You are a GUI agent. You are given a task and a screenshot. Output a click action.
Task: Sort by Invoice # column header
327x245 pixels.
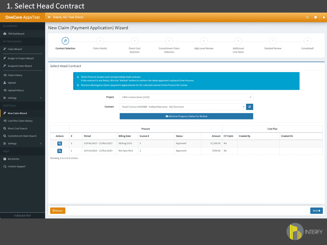[x=156, y=136]
